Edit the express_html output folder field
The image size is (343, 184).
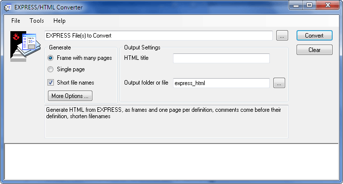point(221,83)
